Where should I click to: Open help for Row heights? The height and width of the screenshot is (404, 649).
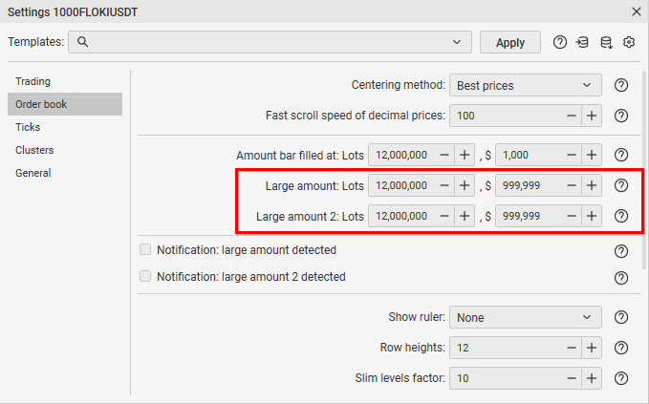621,348
